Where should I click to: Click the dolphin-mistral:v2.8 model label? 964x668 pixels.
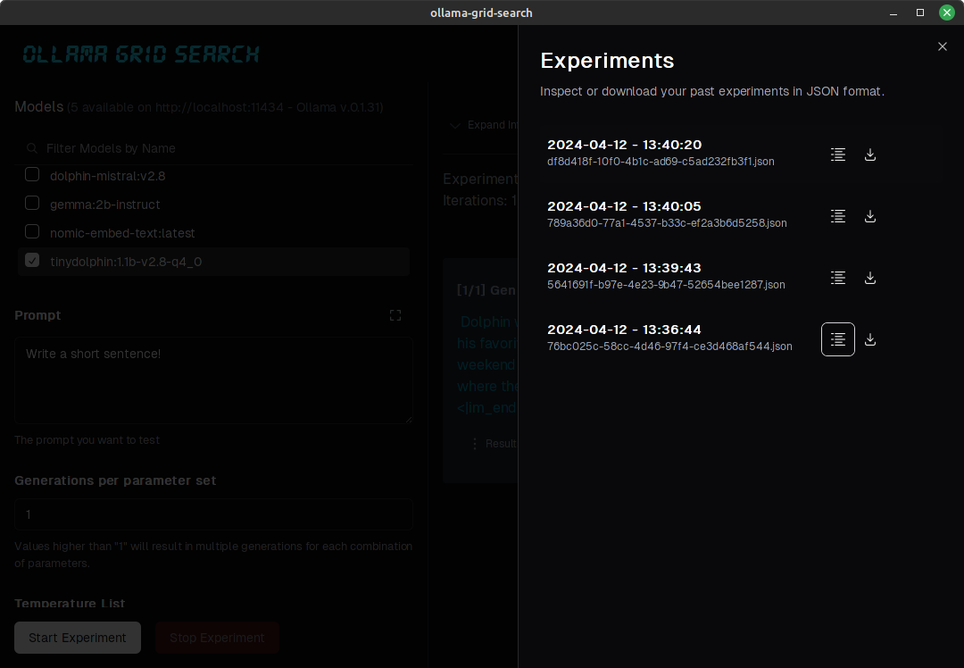pos(108,176)
